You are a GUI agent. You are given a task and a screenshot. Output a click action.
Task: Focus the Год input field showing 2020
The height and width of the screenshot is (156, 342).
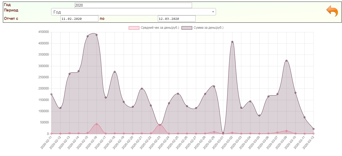tap(133, 5)
